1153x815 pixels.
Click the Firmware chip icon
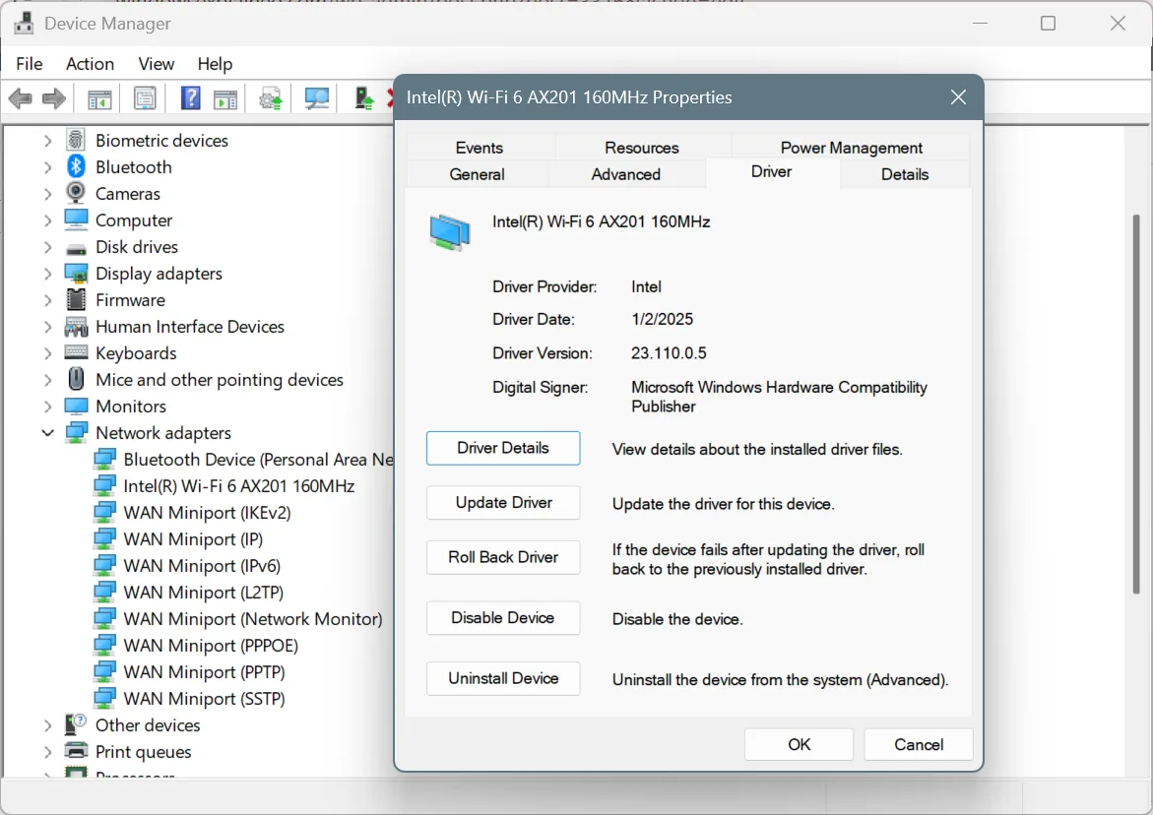tap(76, 300)
